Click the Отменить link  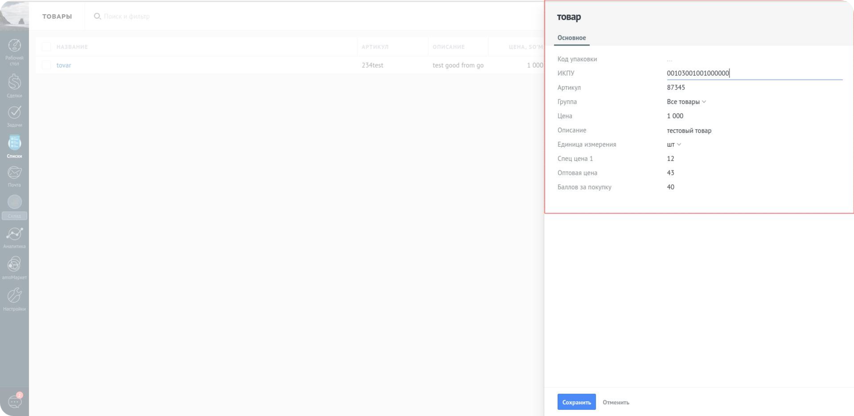tap(616, 402)
